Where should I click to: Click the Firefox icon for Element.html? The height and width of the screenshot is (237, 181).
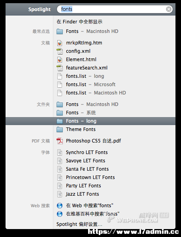[60, 60]
